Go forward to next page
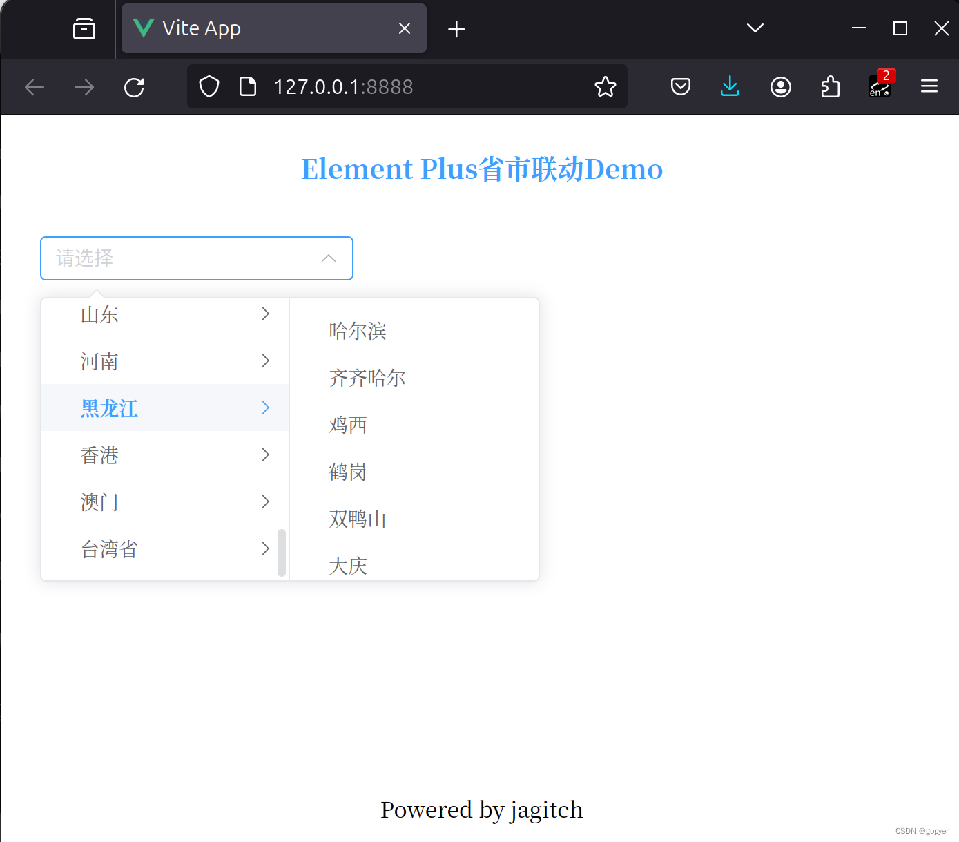The width and height of the screenshot is (959, 842). [84, 87]
